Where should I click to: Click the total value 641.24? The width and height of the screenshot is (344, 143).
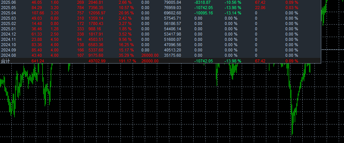[x=38, y=61]
